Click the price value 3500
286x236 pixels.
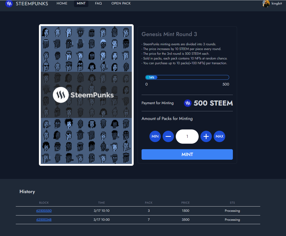click(185, 220)
